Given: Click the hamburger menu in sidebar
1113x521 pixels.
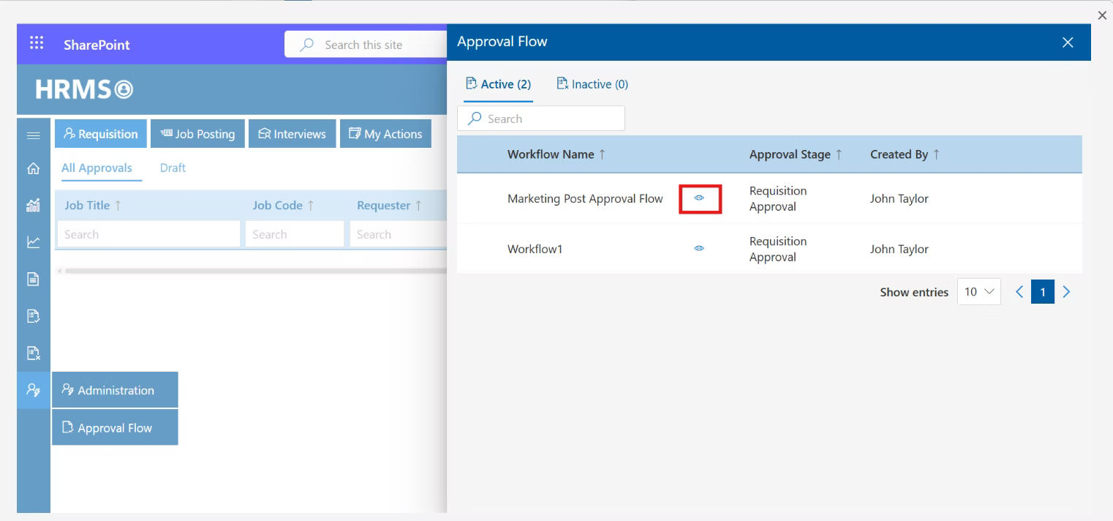Looking at the screenshot, I should pos(33,135).
